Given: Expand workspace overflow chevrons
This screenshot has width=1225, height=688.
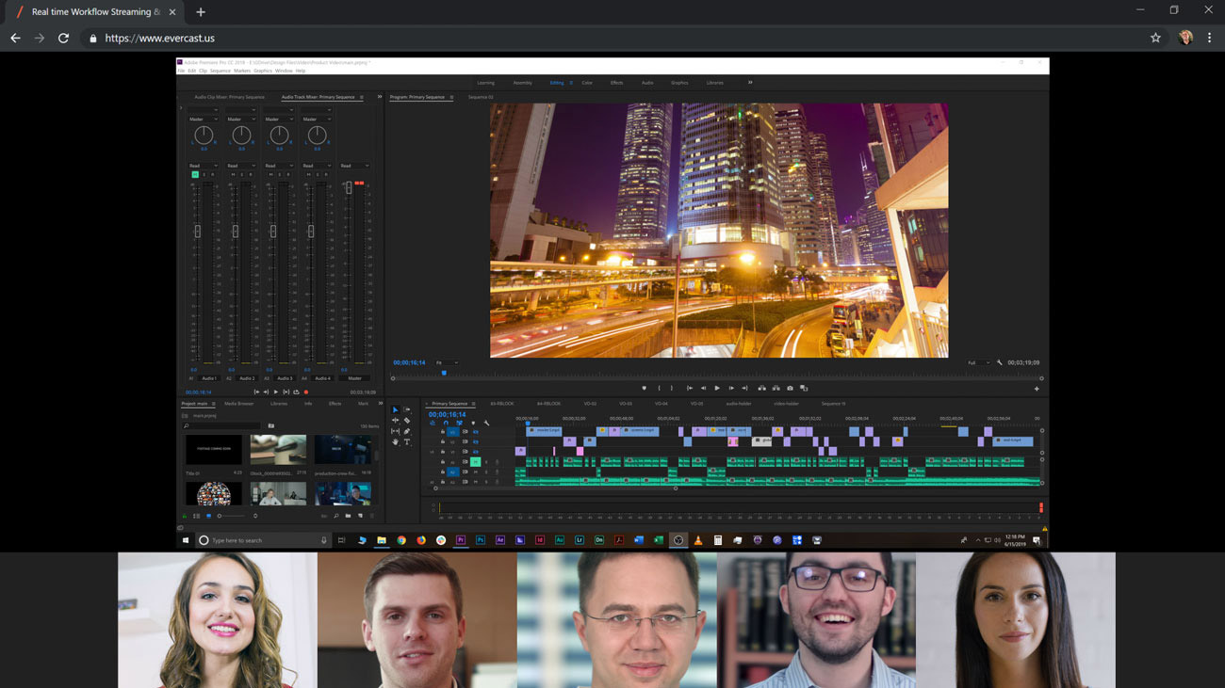Looking at the screenshot, I should pyautogui.click(x=750, y=83).
